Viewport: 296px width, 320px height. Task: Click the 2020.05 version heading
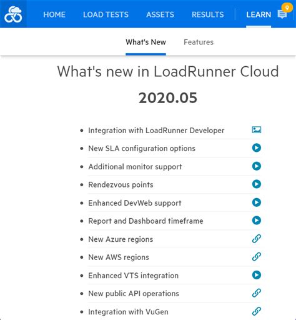coord(168,97)
